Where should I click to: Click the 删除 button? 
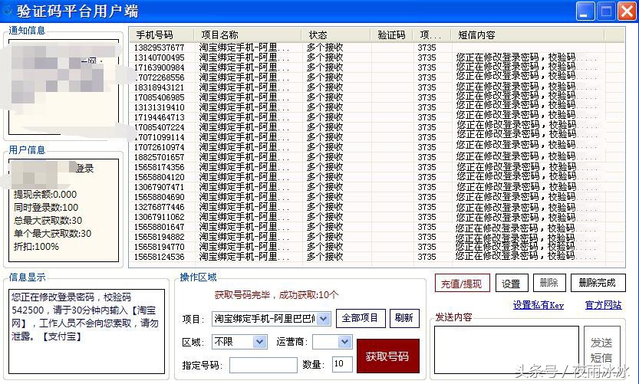point(549,283)
